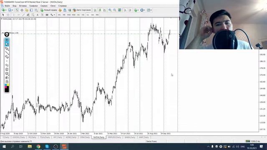The width and height of the screenshot is (267, 150).
Task: Select the horizontal line drawing tool
Action: [x=19, y=15]
